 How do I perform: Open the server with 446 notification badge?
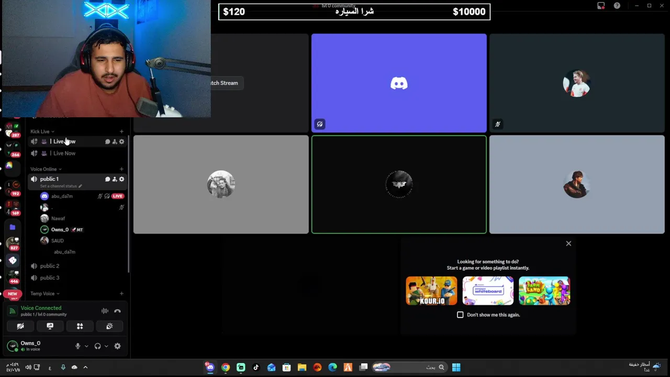click(x=12, y=276)
